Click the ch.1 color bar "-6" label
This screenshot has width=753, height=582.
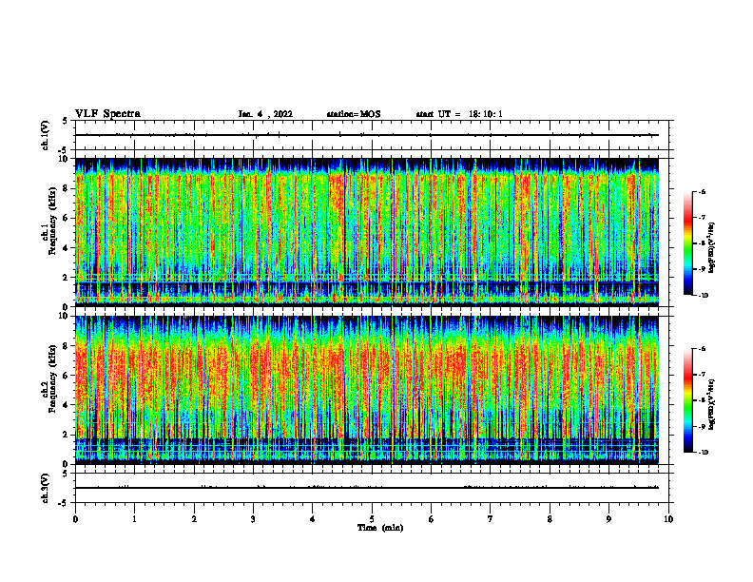(702, 192)
